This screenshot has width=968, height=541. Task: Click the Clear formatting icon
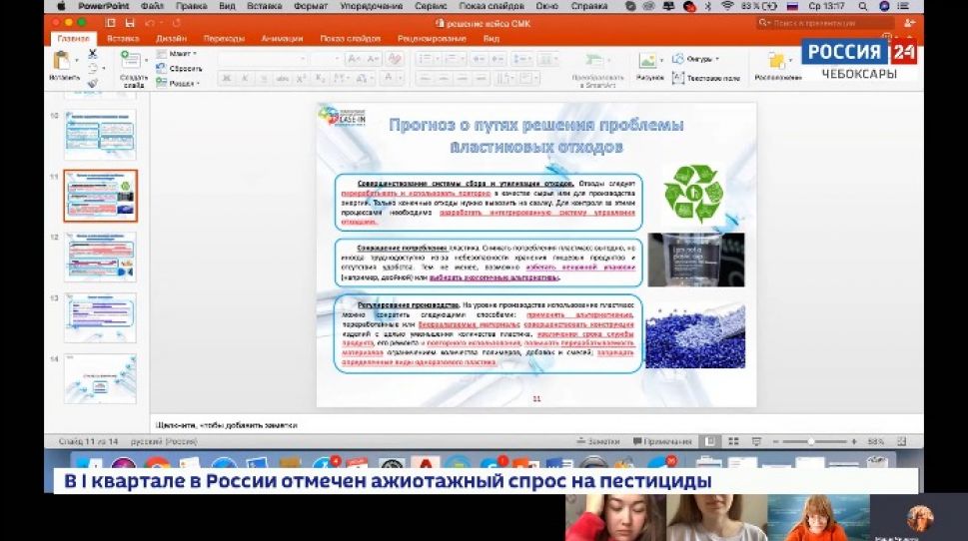[395, 59]
